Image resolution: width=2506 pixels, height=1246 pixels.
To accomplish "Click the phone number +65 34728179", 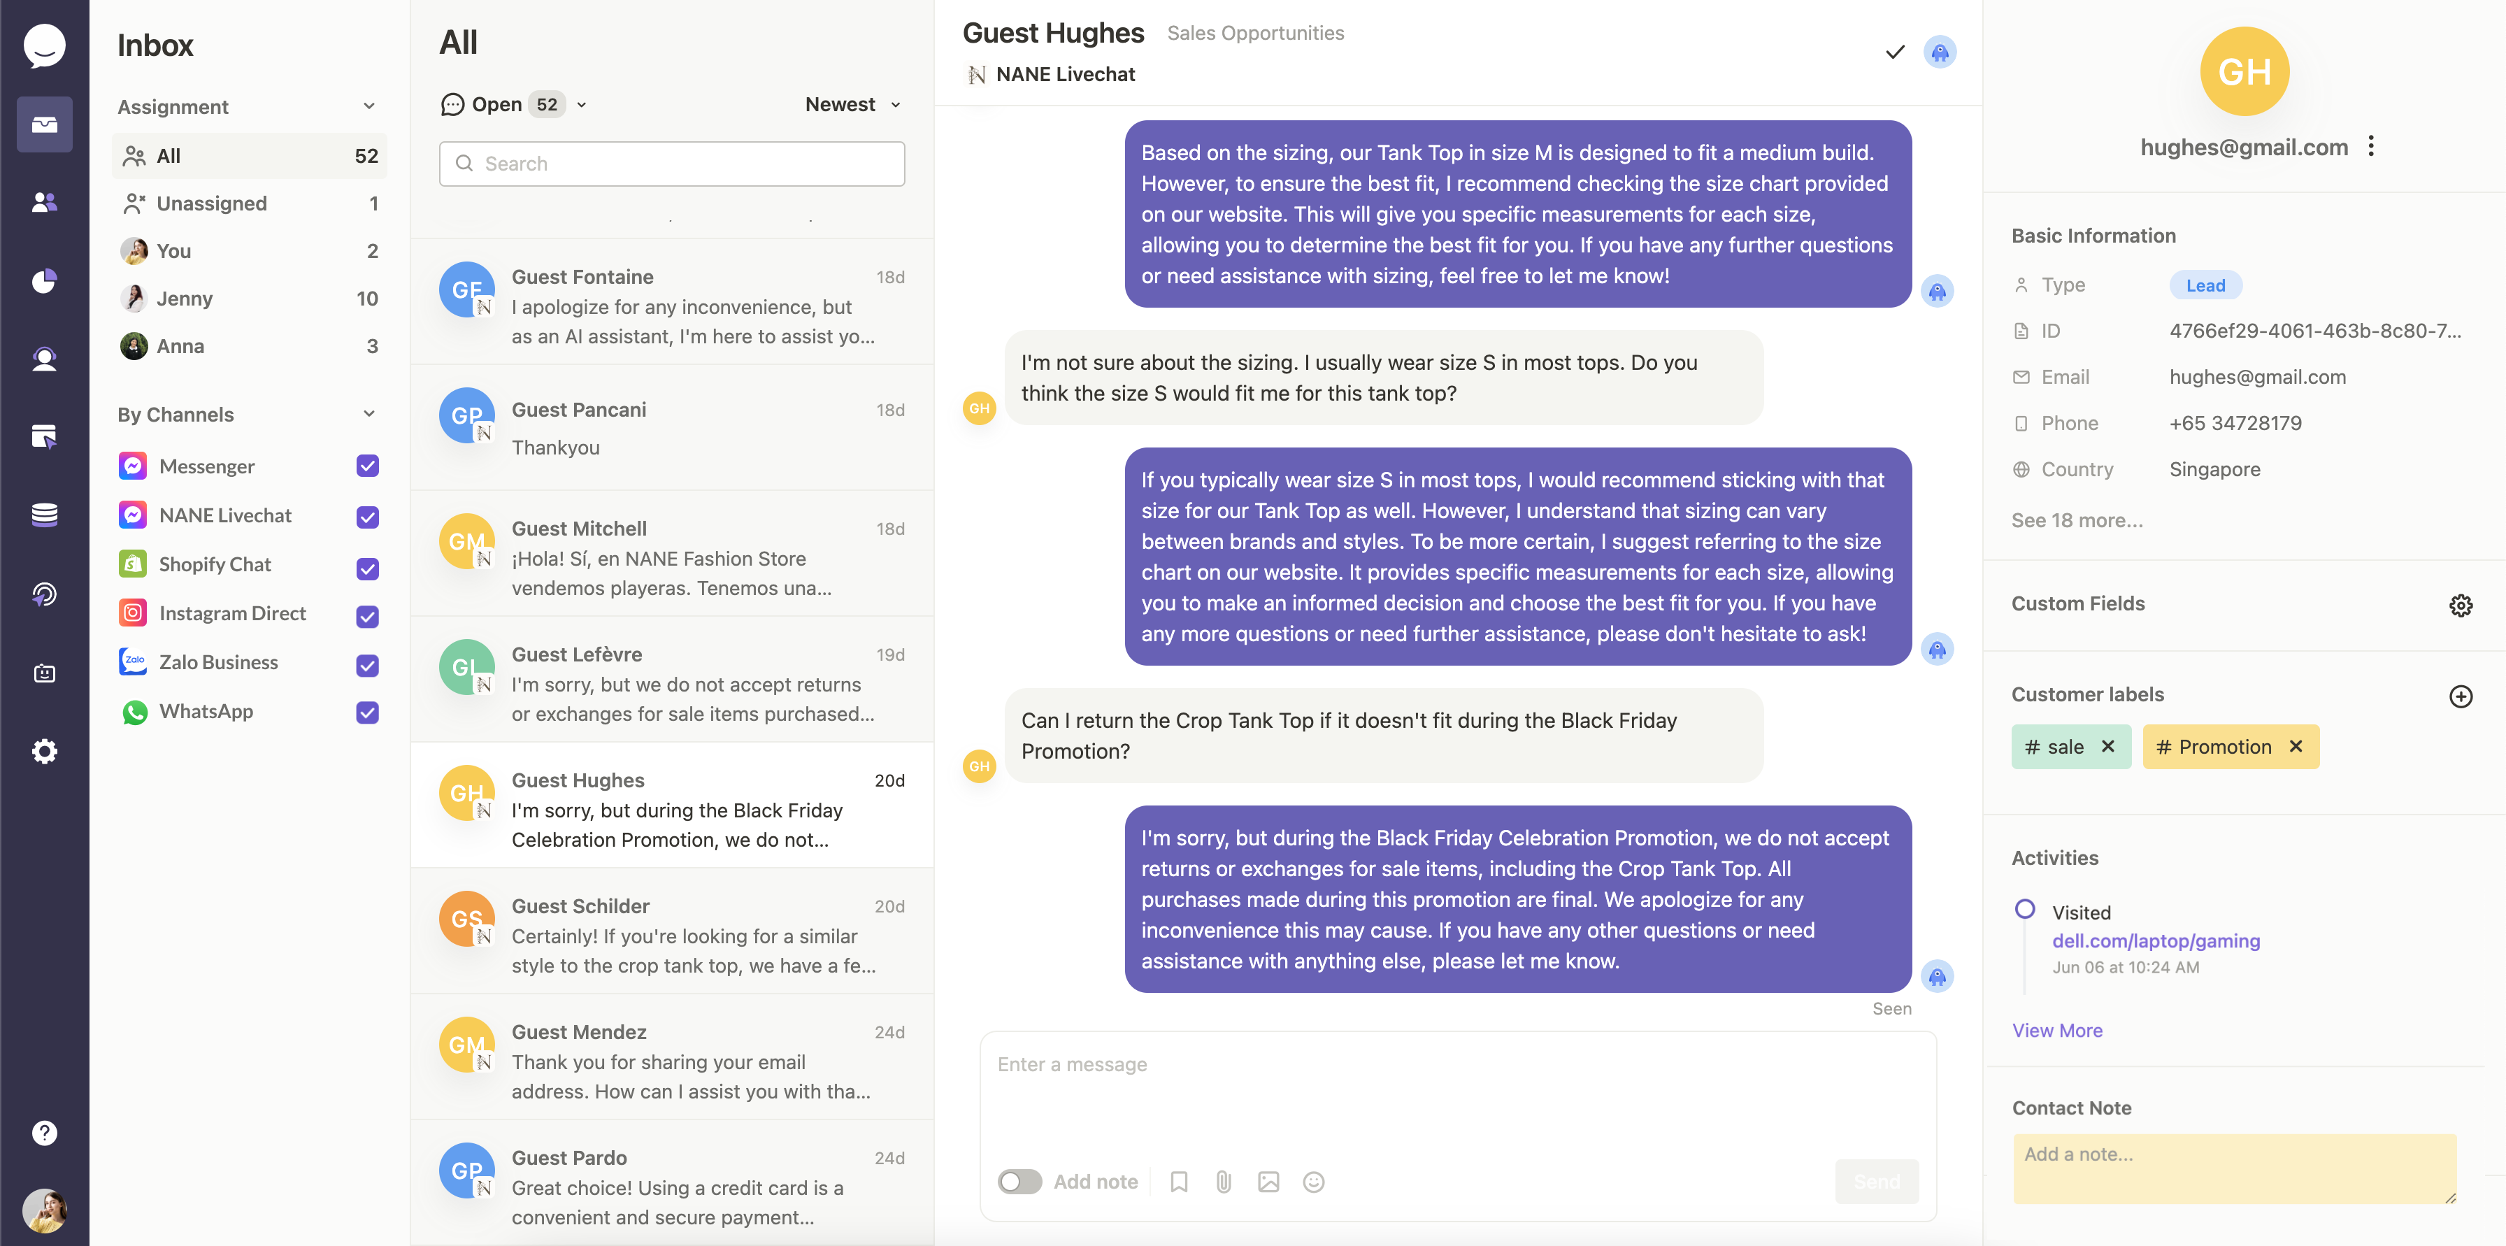I will [2235, 423].
